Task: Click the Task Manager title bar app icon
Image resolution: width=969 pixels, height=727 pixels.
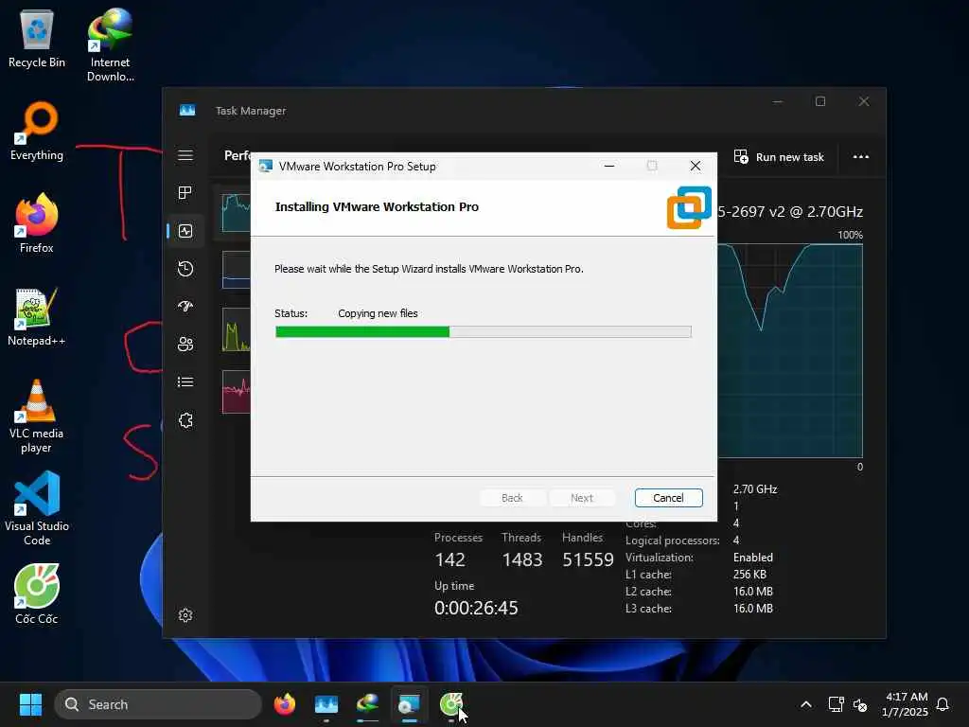Action: click(x=187, y=110)
